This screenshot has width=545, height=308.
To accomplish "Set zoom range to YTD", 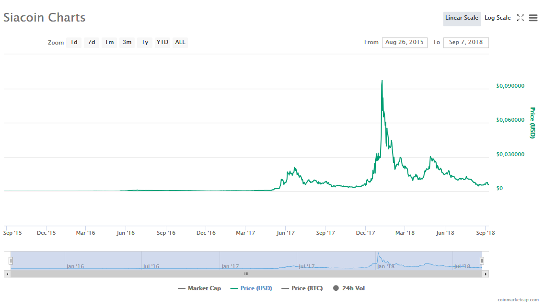I will click(162, 42).
